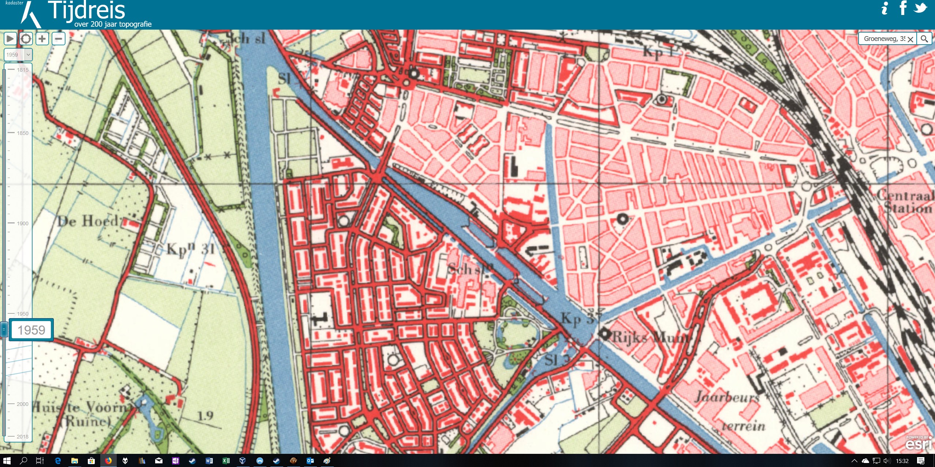Launch Microsoft Edge from the taskbar

(x=57, y=460)
